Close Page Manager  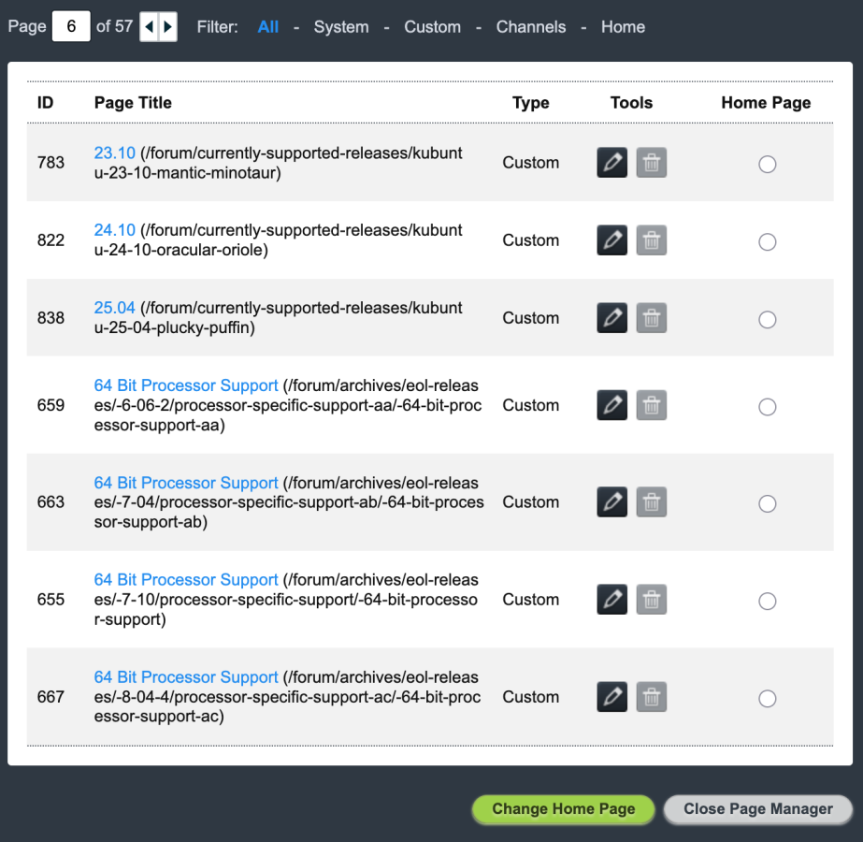[758, 808]
